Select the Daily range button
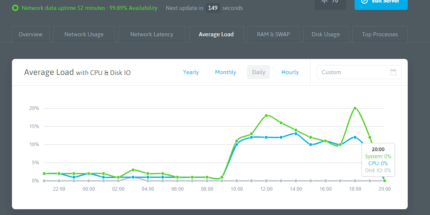Image resolution: width=430 pixels, height=215 pixels. coord(258,72)
